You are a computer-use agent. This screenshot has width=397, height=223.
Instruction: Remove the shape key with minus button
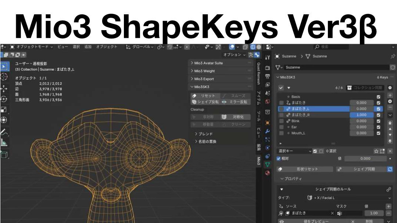coord(390,107)
